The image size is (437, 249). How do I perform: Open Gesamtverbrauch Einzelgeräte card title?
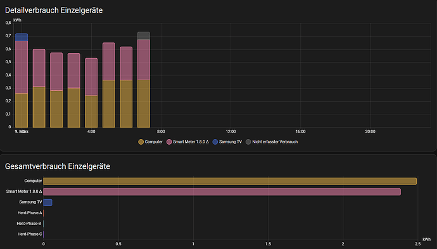tap(58, 166)
